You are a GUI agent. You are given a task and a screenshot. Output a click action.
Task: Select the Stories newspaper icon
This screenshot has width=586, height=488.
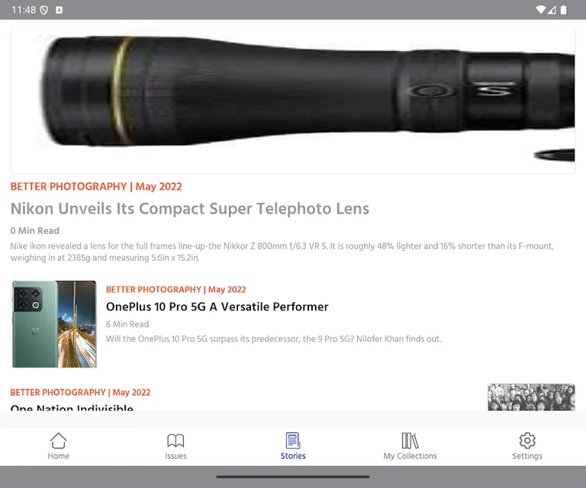click(x=293, y=441)
